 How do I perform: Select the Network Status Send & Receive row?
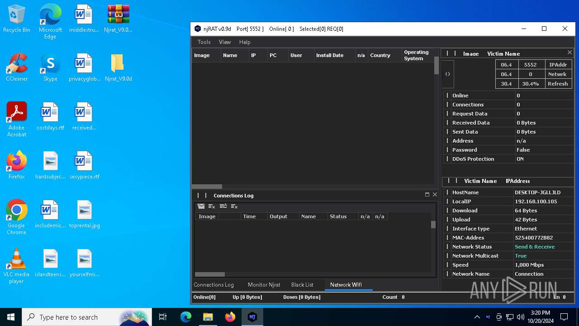508,247
